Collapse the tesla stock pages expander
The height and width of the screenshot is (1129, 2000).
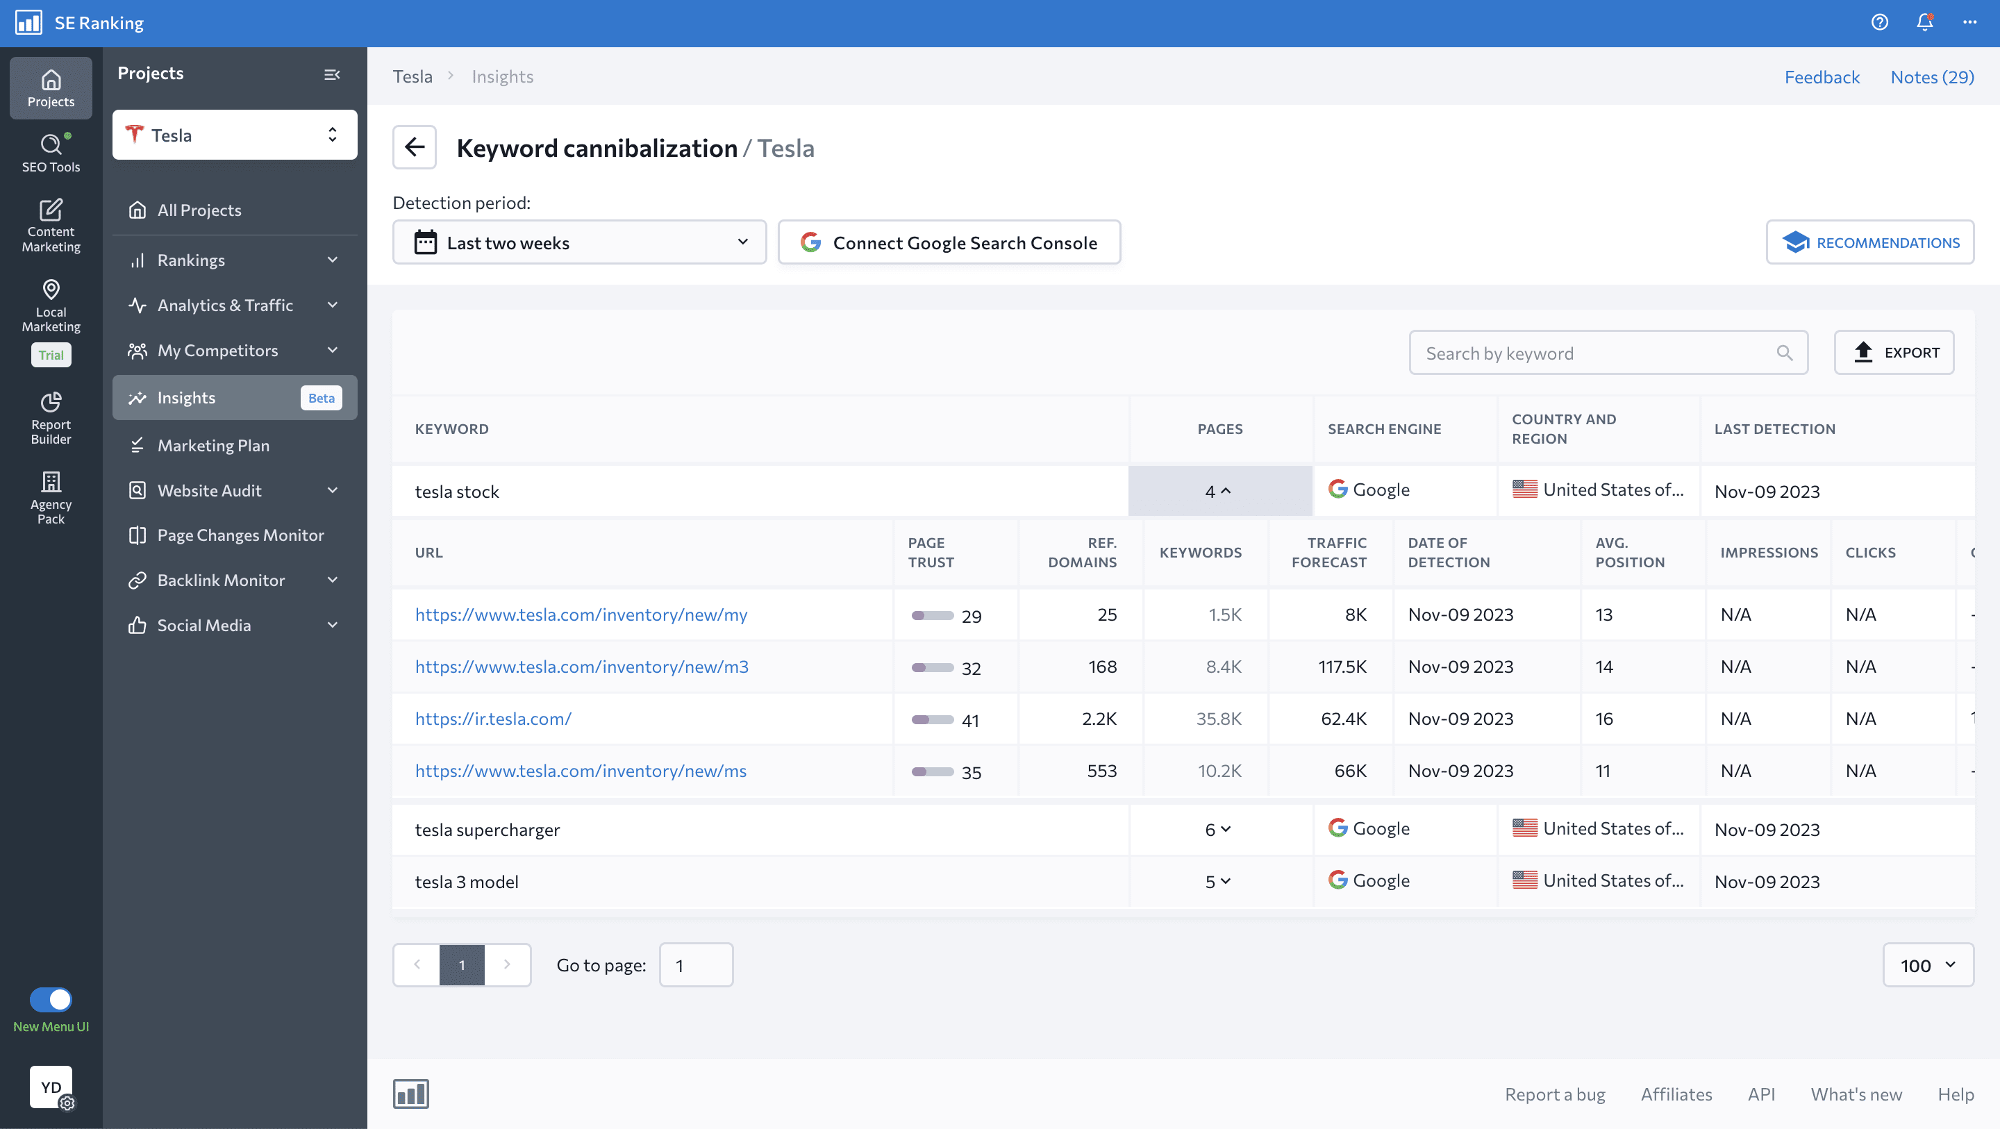pyautogui.click(x=1219, y=491)
